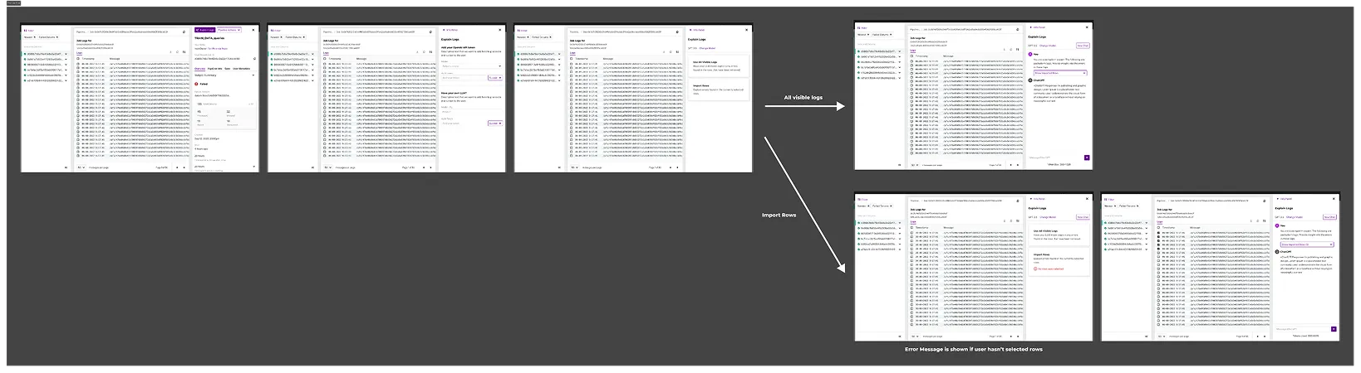Click rightmost logs toolbar icon in first frame
1361x373 pixels.
184,52
